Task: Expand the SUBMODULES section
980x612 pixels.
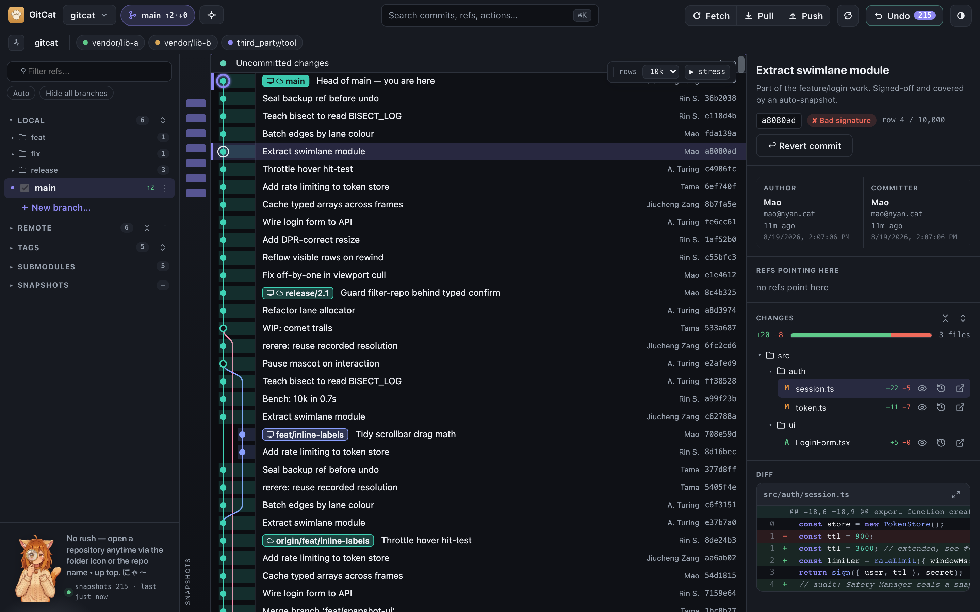Action: [11, 267]
